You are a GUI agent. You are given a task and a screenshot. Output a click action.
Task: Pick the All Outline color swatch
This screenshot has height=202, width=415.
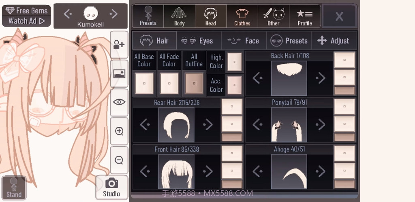pyautogui.click(x=194, y=83)
